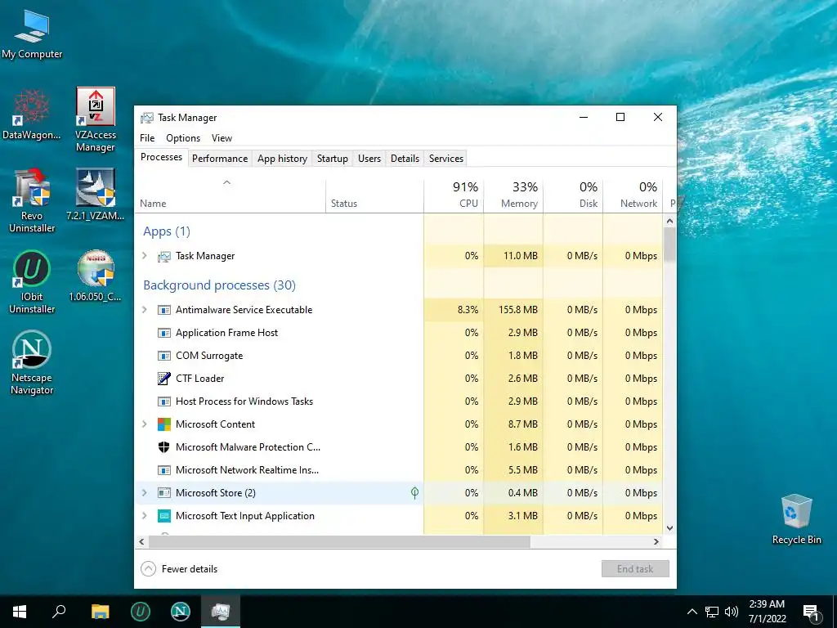Launch Netscape Navigator from desktop
This screenshot has height=628, width=837.
tap(32, 362)
